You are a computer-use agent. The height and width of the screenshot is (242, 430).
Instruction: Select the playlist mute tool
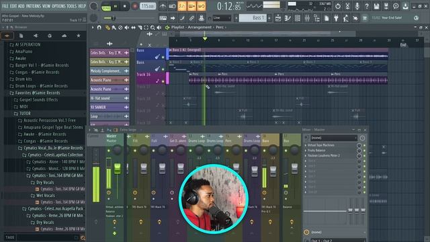click(127, 28)
